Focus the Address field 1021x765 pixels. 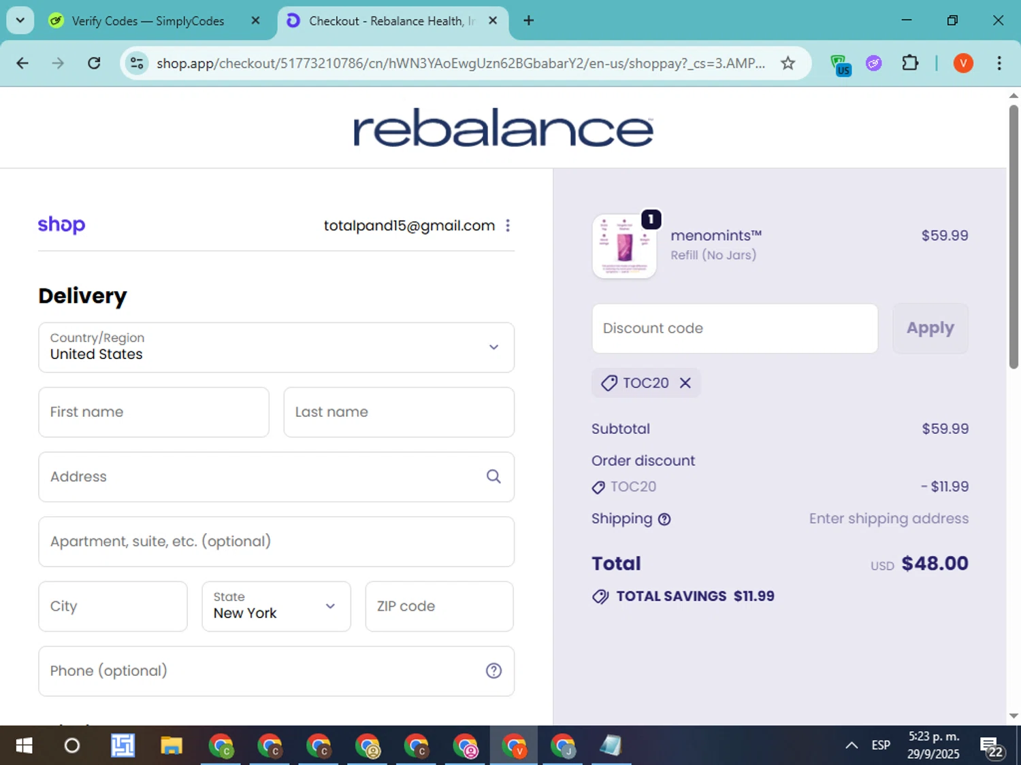pos(276,477)
